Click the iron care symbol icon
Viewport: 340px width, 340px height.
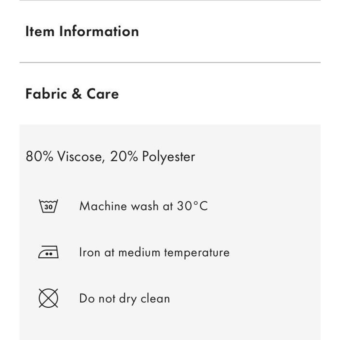(x=48, y=252)
